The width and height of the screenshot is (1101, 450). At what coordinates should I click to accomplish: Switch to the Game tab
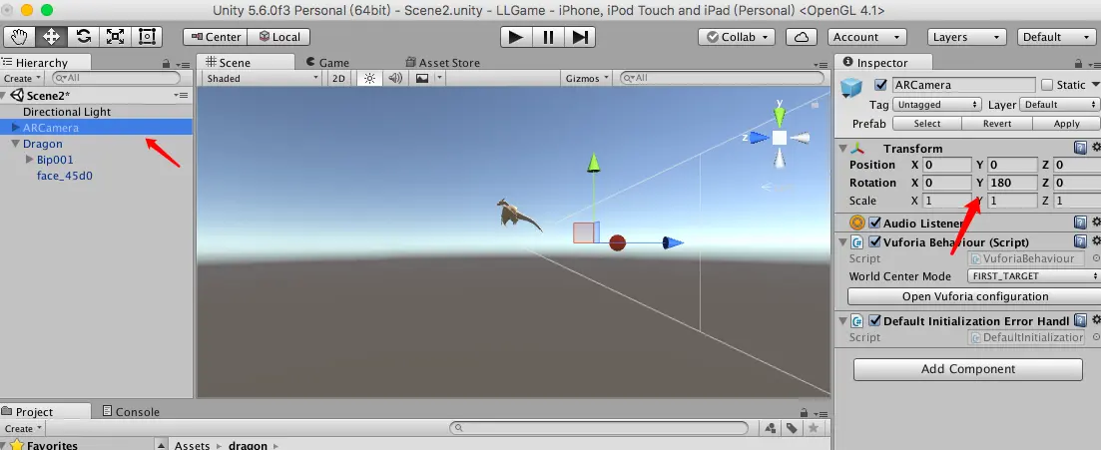click(x=327, y=63)
